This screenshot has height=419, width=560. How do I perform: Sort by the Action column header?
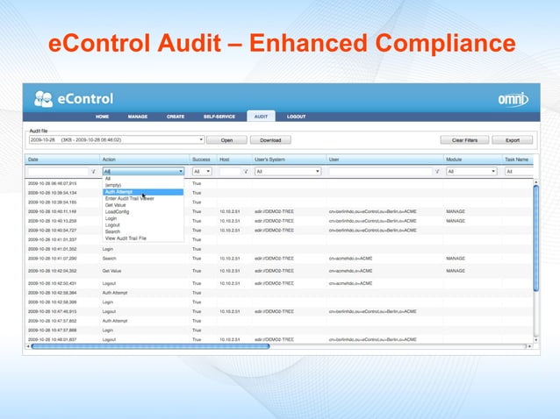tap(144, 160)
